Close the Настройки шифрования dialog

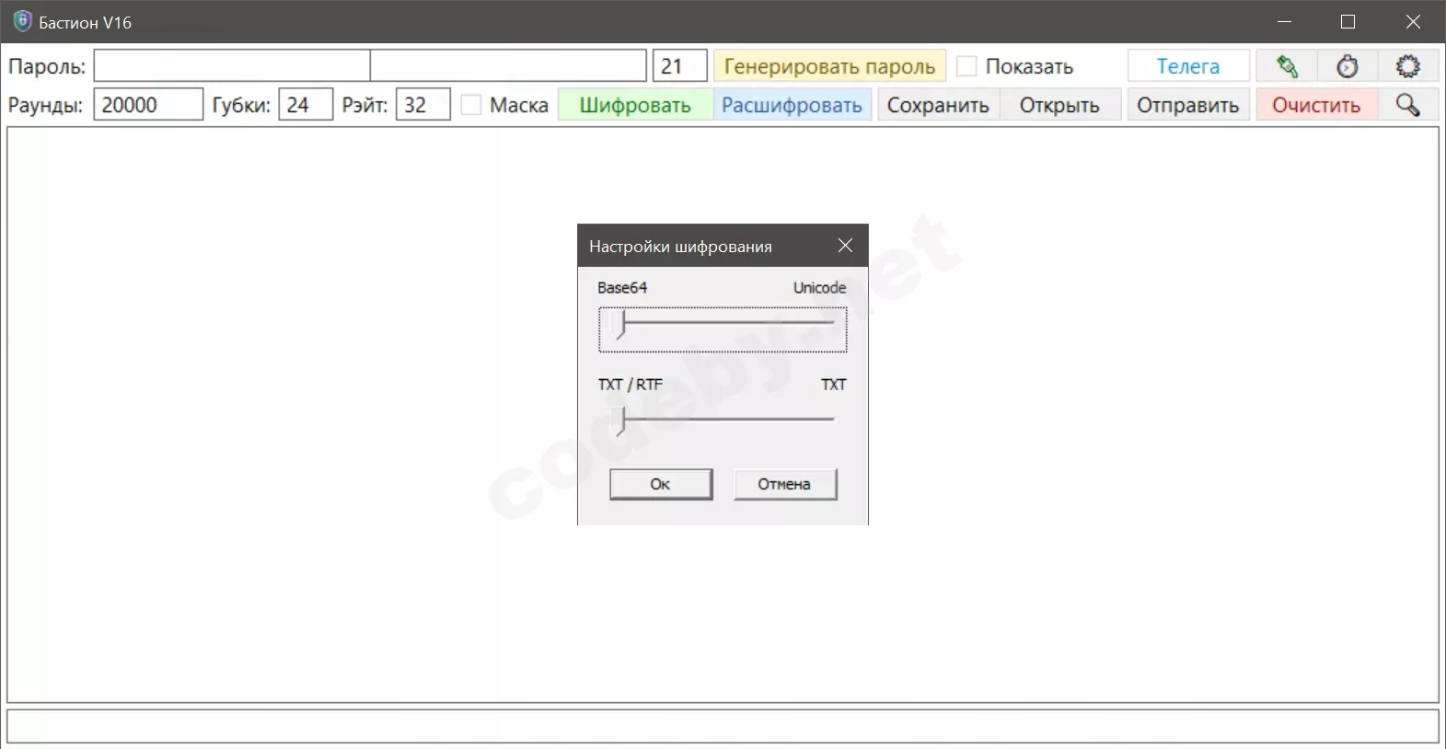845,246
